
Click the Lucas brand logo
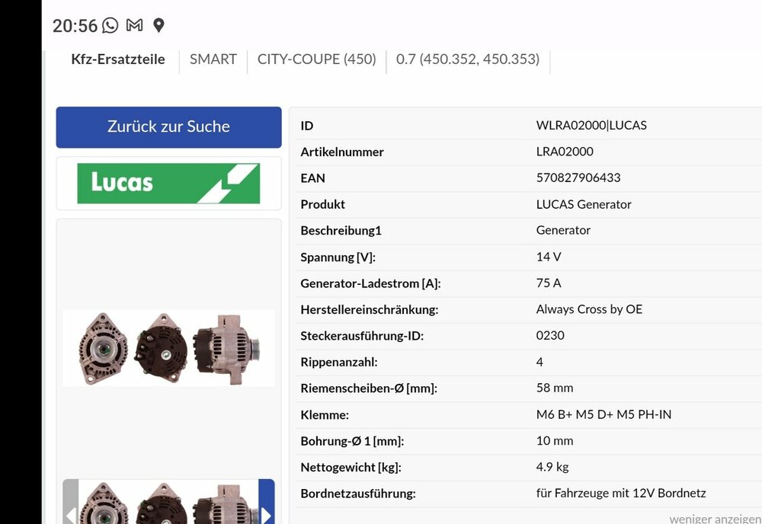pyautogui.click(x=168, y=184)
